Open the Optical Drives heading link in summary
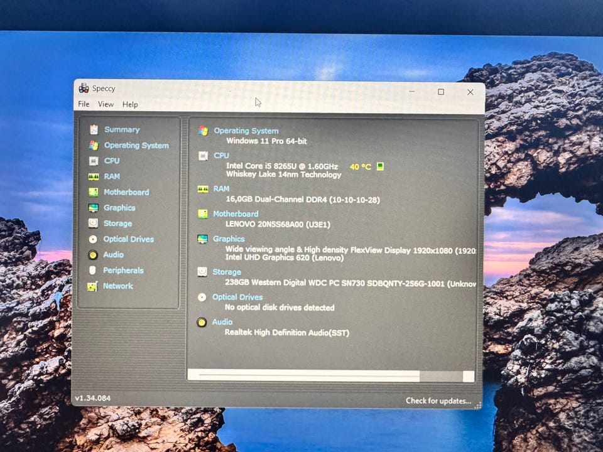The width and height of the screenshot is (603, 452). [237, 297]
